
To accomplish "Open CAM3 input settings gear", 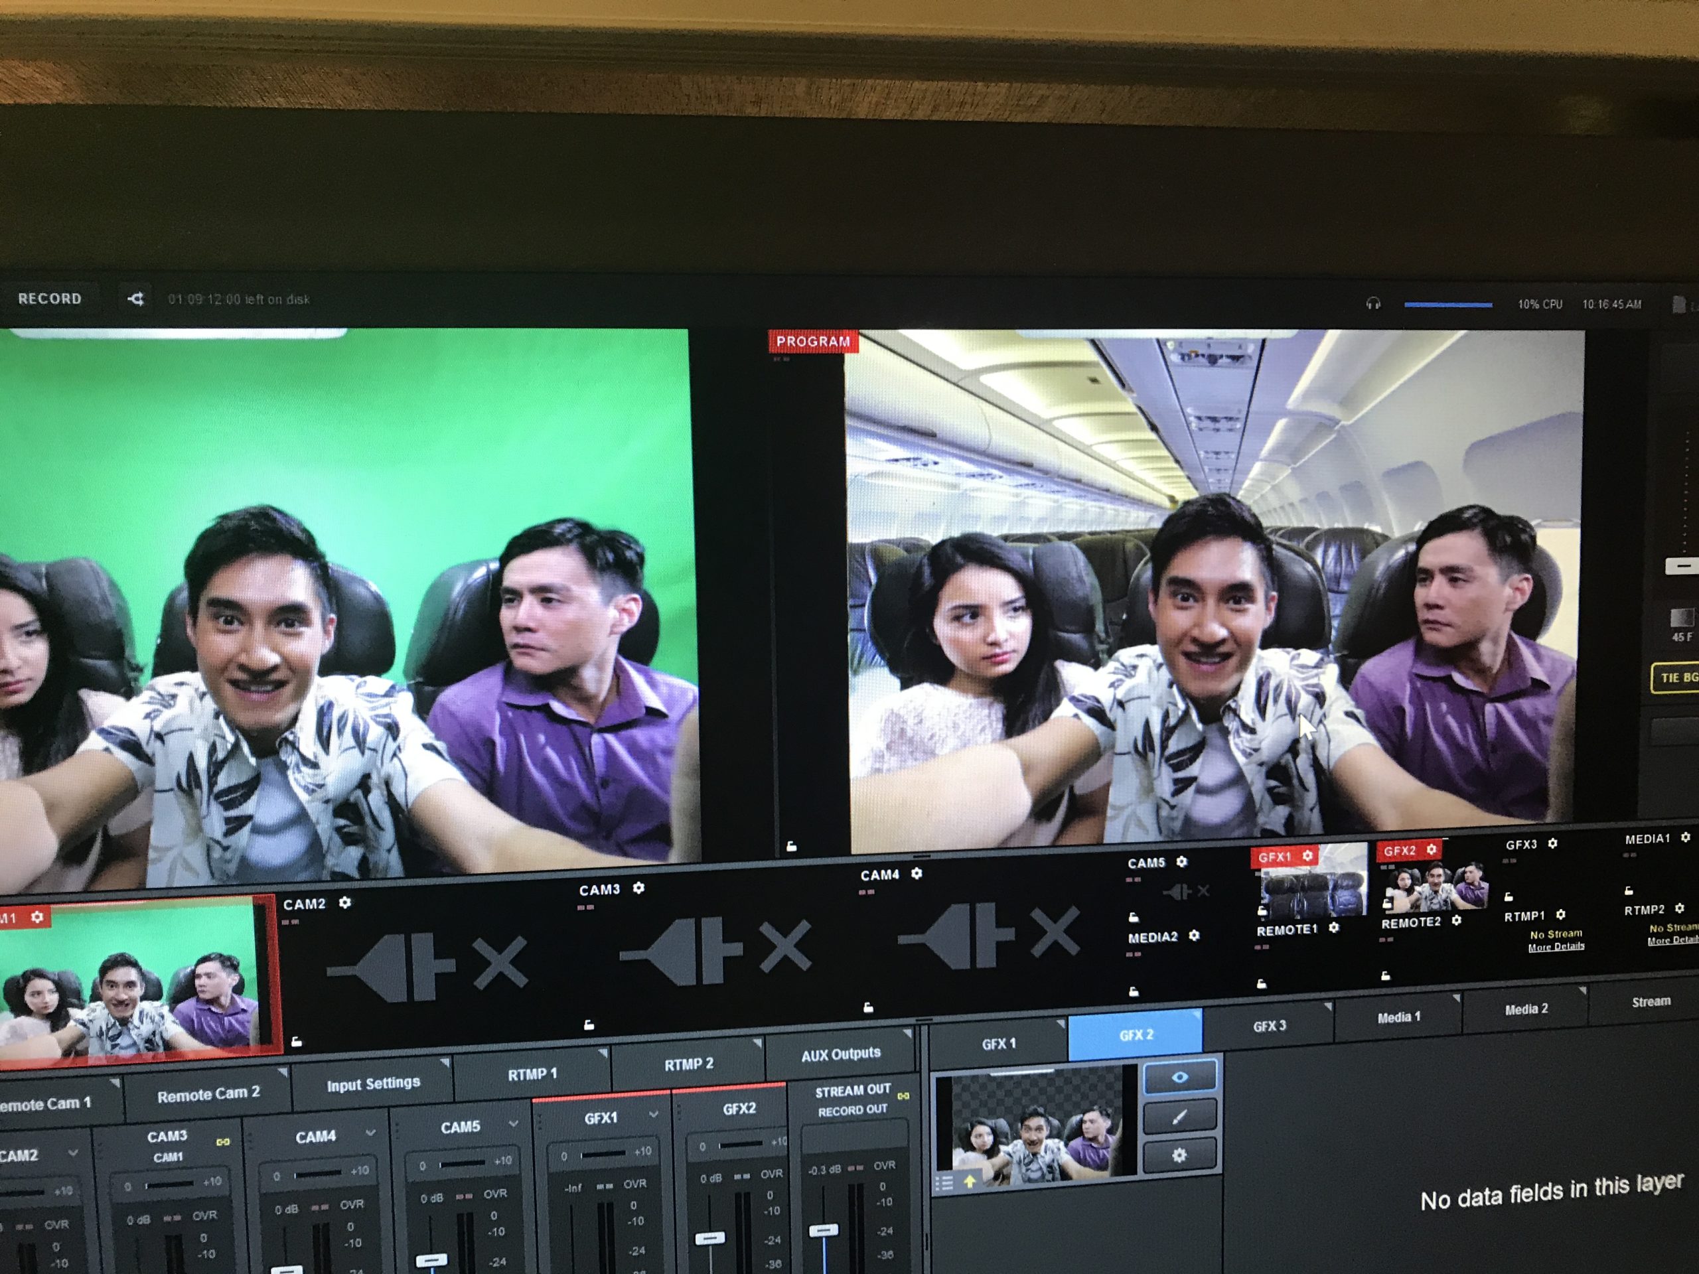I will (638, 888).
